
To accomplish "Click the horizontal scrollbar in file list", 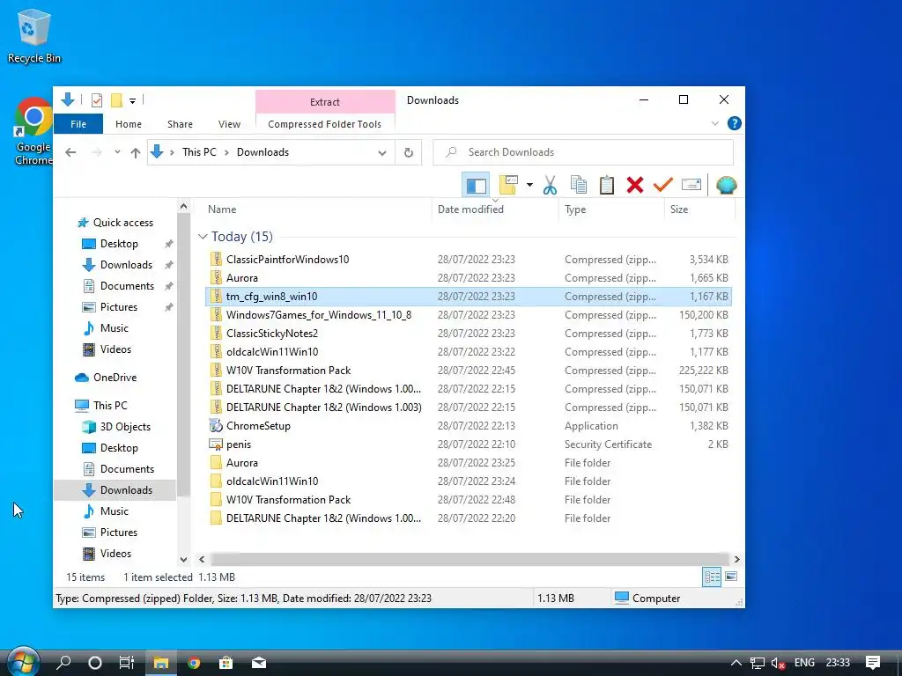I will [469, 559].
